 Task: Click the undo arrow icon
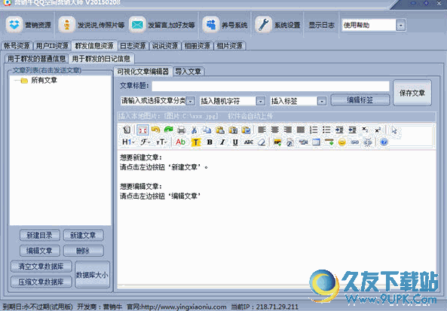pos(155,130)
